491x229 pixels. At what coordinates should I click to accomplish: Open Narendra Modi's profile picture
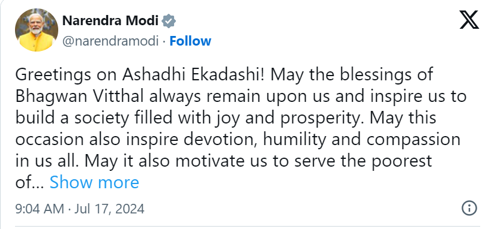point(37,30)
